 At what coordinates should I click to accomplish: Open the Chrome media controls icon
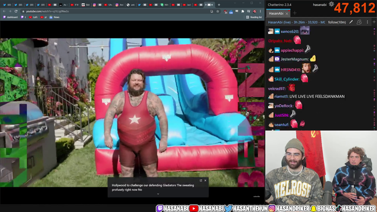(x=249, y=11)
